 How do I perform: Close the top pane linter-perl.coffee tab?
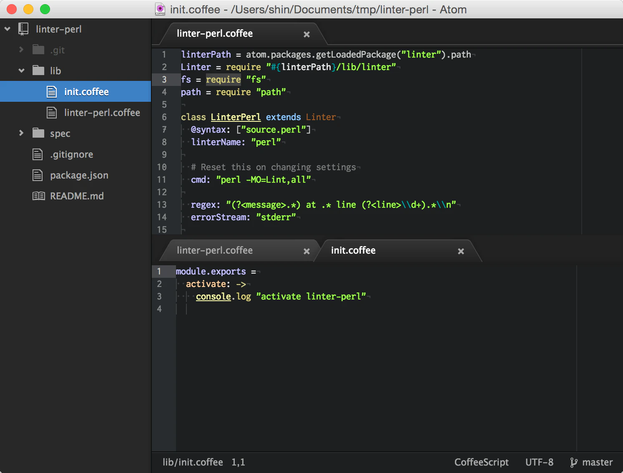coord(306,35)
